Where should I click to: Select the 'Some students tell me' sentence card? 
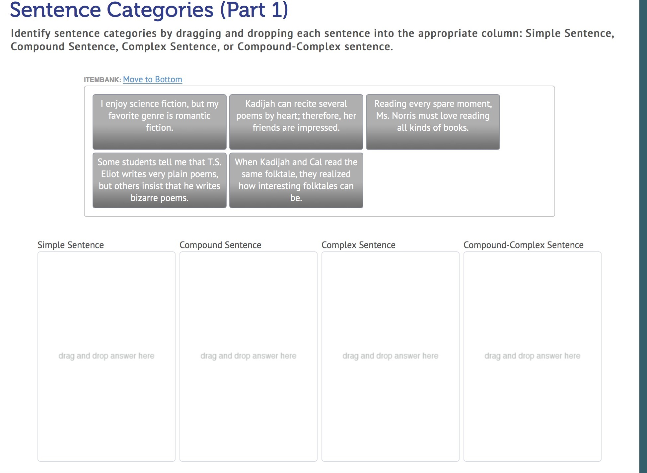pyautogui.click(x=159, y=180)
